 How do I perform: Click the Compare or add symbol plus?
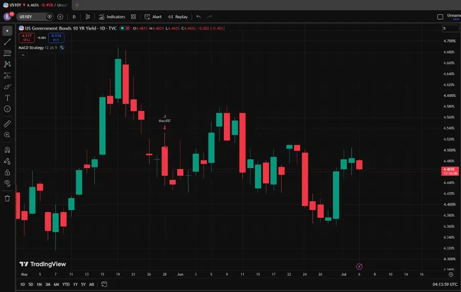60,17
